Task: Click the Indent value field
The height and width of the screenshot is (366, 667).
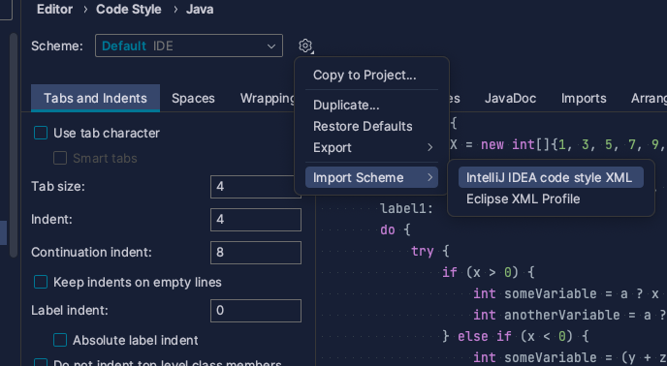Action: coord(256,220)
